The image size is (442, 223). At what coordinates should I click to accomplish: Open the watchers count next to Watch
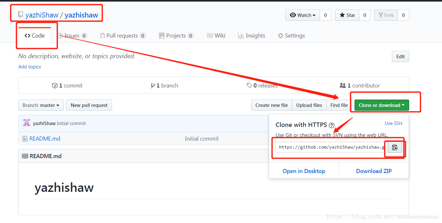(x=326, y=15)
